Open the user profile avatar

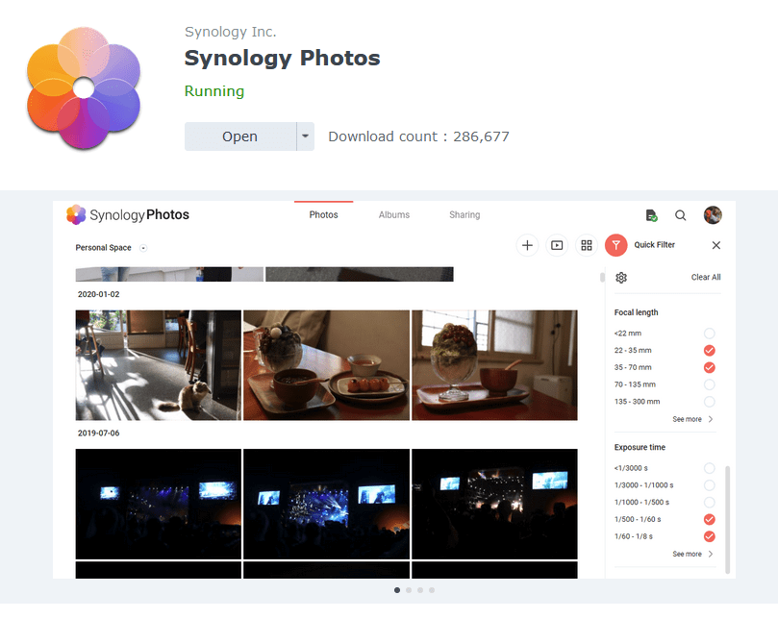point(713,215)
